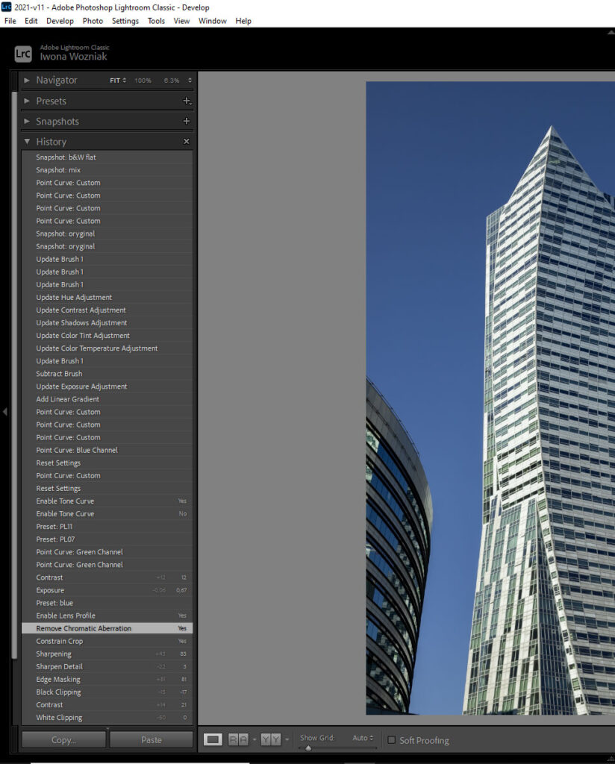Viewport: 615px width, 764px height.
Task: Enable the Soft Proofing checkbox
Action: pyautogui.click(x=391, y=739)
